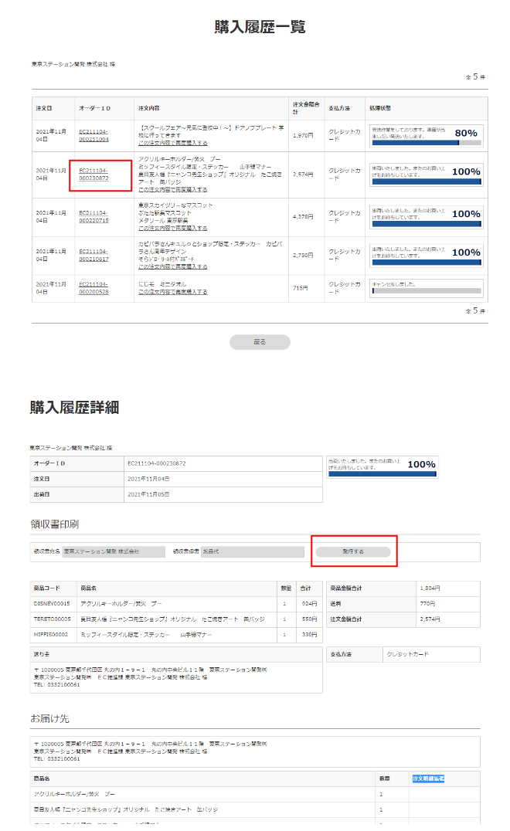Click the 領収書宛名 receipt name field

tap(114, 551)
